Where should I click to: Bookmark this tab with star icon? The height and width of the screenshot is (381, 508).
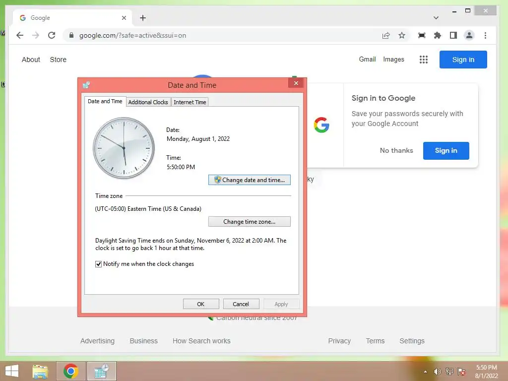[402, 35]
